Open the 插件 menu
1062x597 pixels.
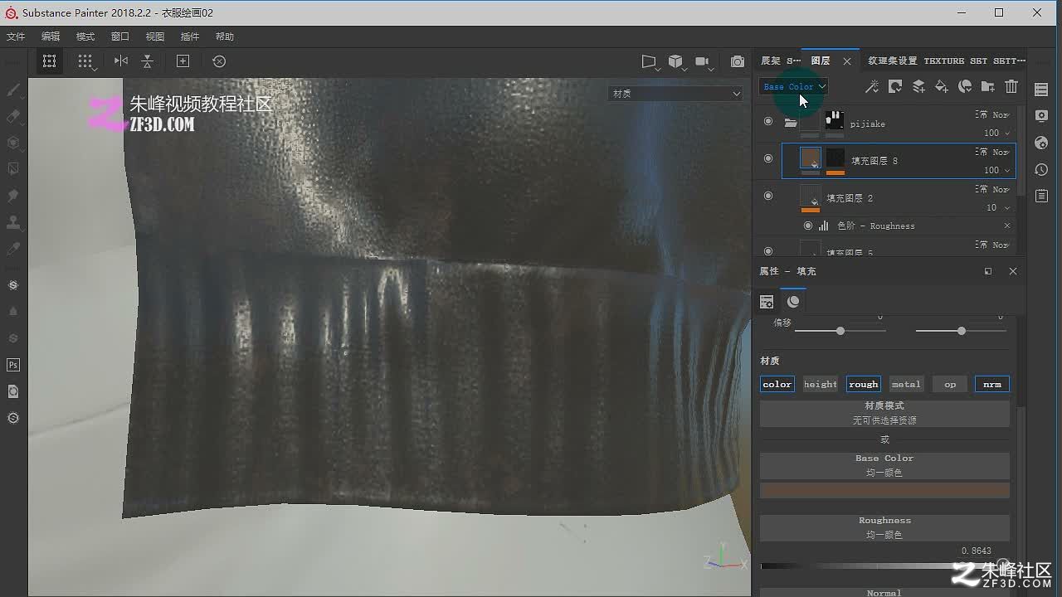click(190, 36)
